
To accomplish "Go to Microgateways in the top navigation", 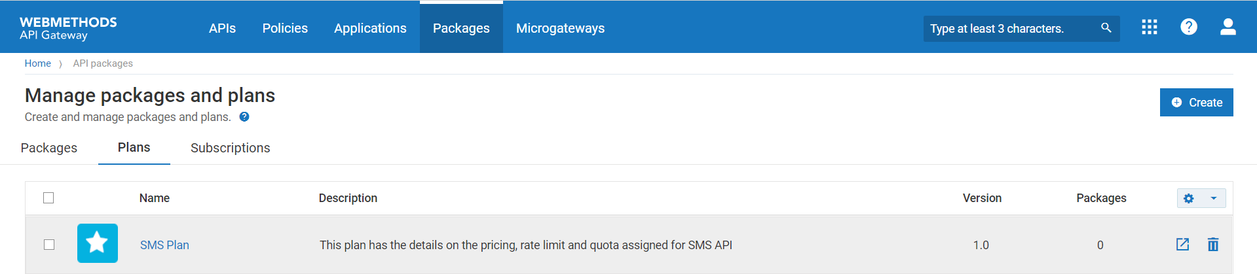I will click(x=560, y=28).
